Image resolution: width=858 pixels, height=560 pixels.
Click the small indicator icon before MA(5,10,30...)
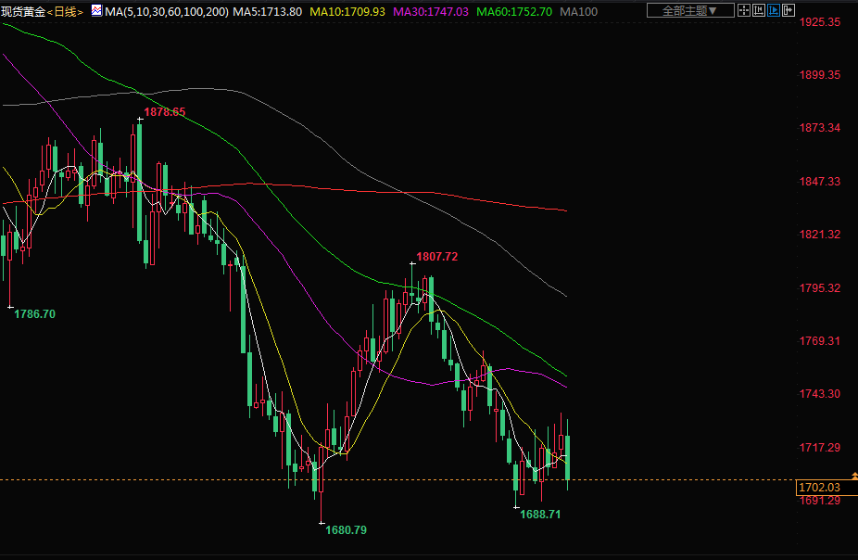[x=95, y=11]
